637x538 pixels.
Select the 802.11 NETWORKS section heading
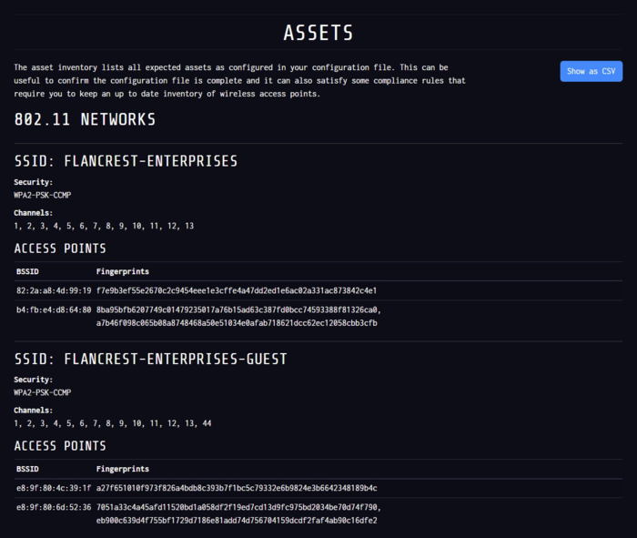tap(85, 119)
